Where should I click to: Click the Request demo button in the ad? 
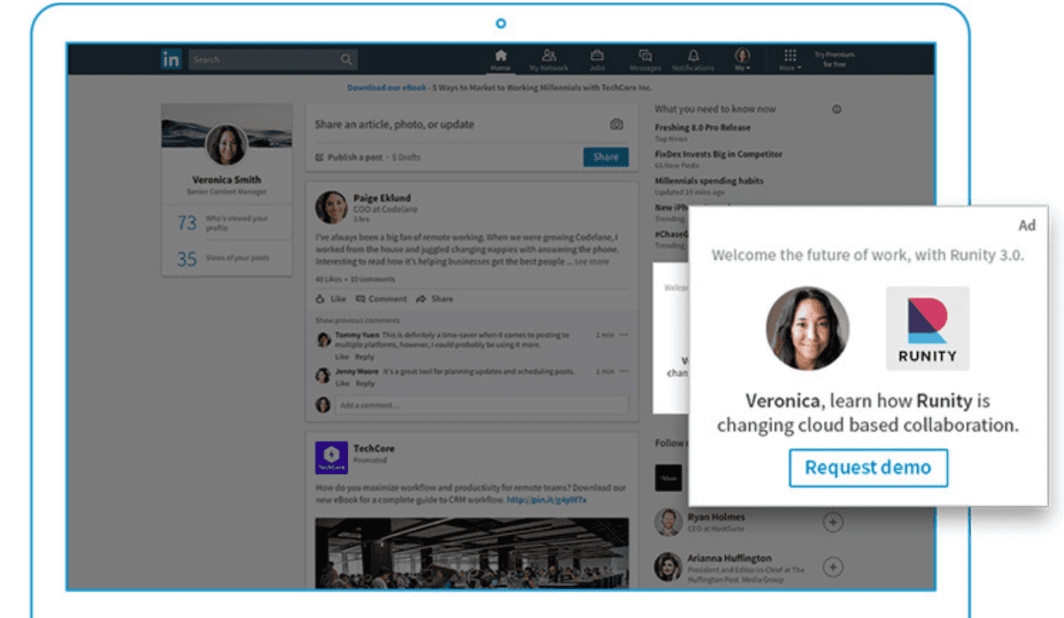coord(868,468)
